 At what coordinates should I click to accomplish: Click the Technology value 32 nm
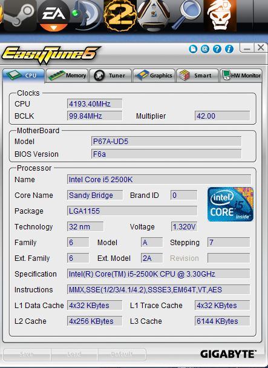tap(85, 227)
